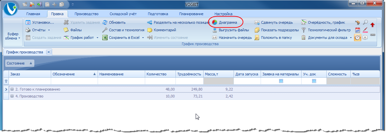The width and height of the screenshot is (387, 134).
Task: Open the Подготовка ribbon tab
Action: click(158, 14)
